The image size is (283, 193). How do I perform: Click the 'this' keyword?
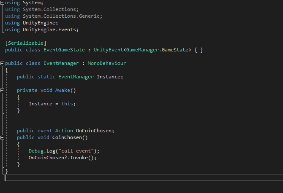pyautogui.click(x=67, y=104)
